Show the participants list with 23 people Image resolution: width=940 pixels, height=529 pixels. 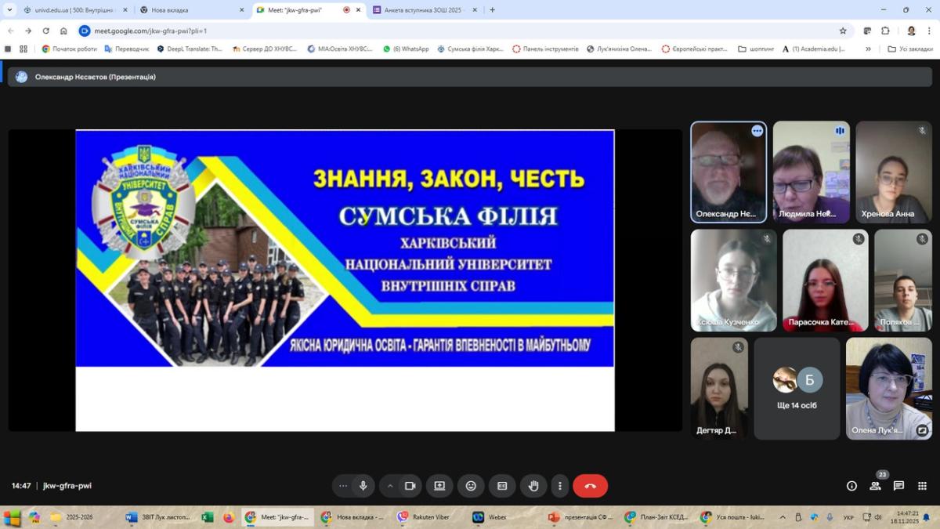pyautogui.click(x=875, y=486)
